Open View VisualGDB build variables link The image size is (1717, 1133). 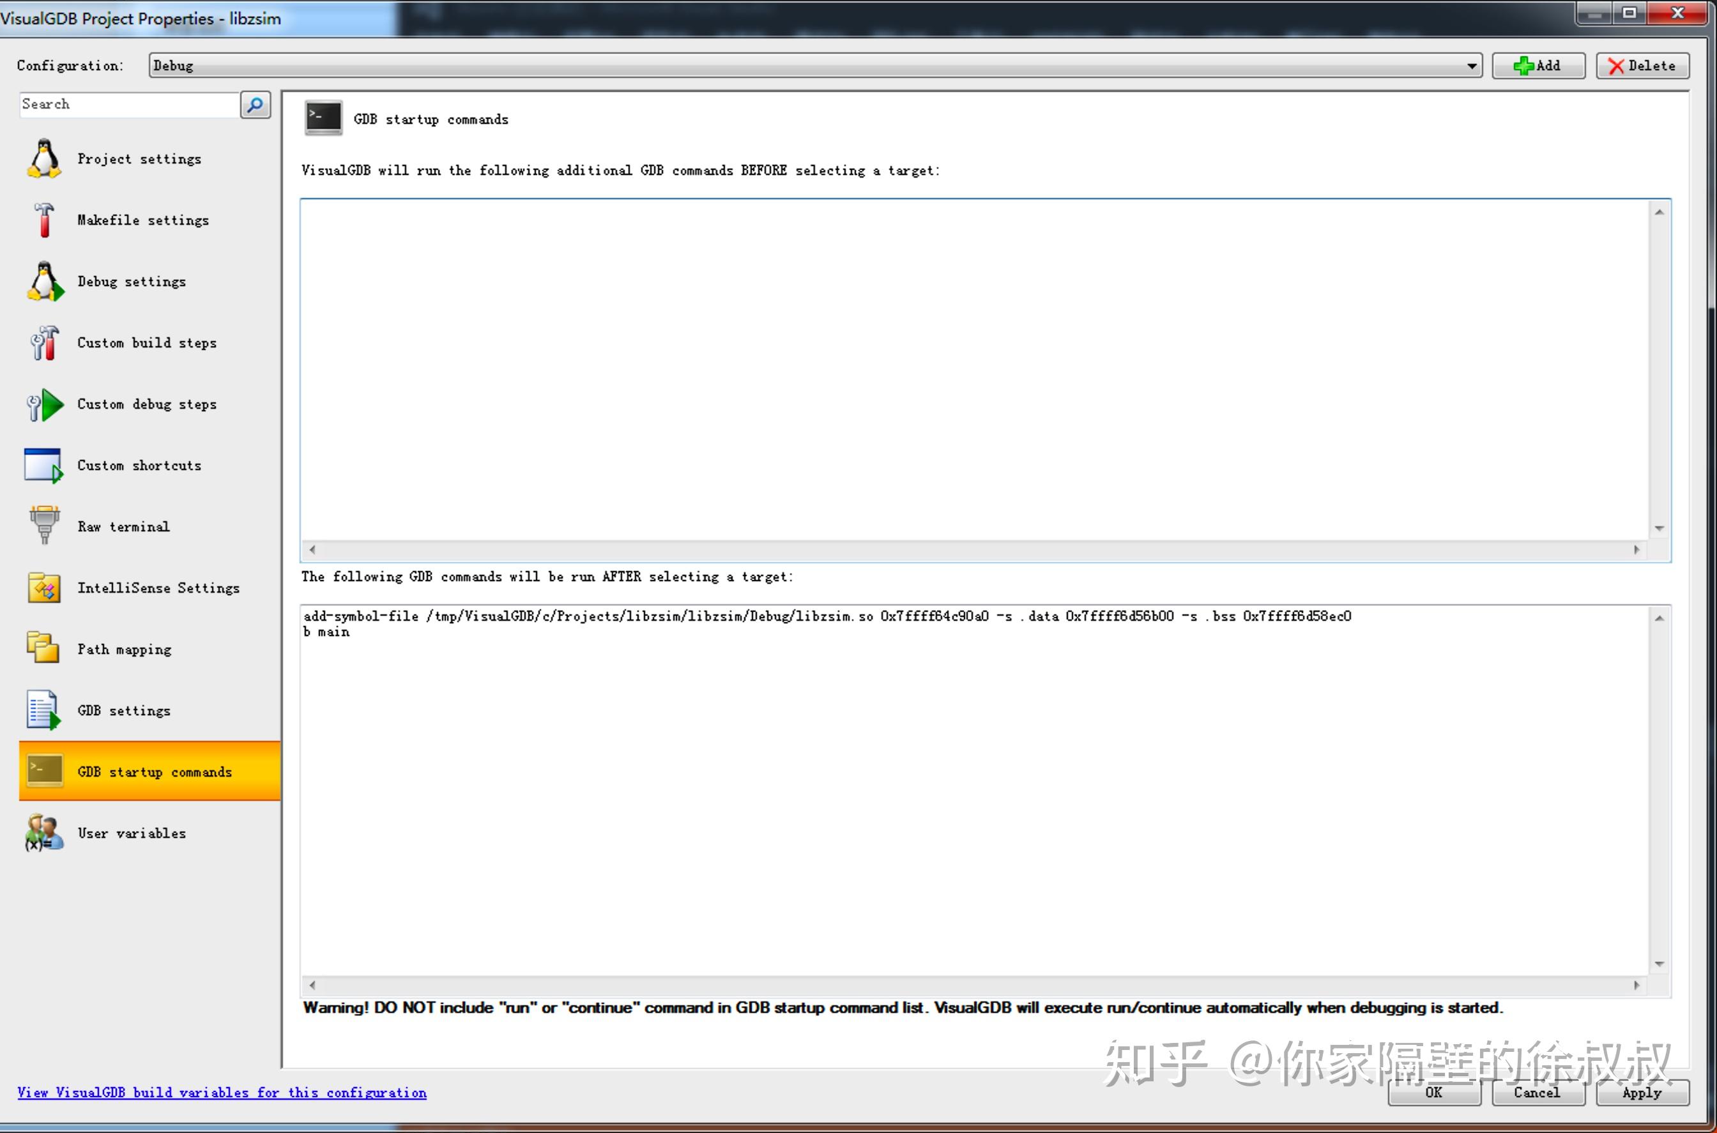coord(222,1093)
